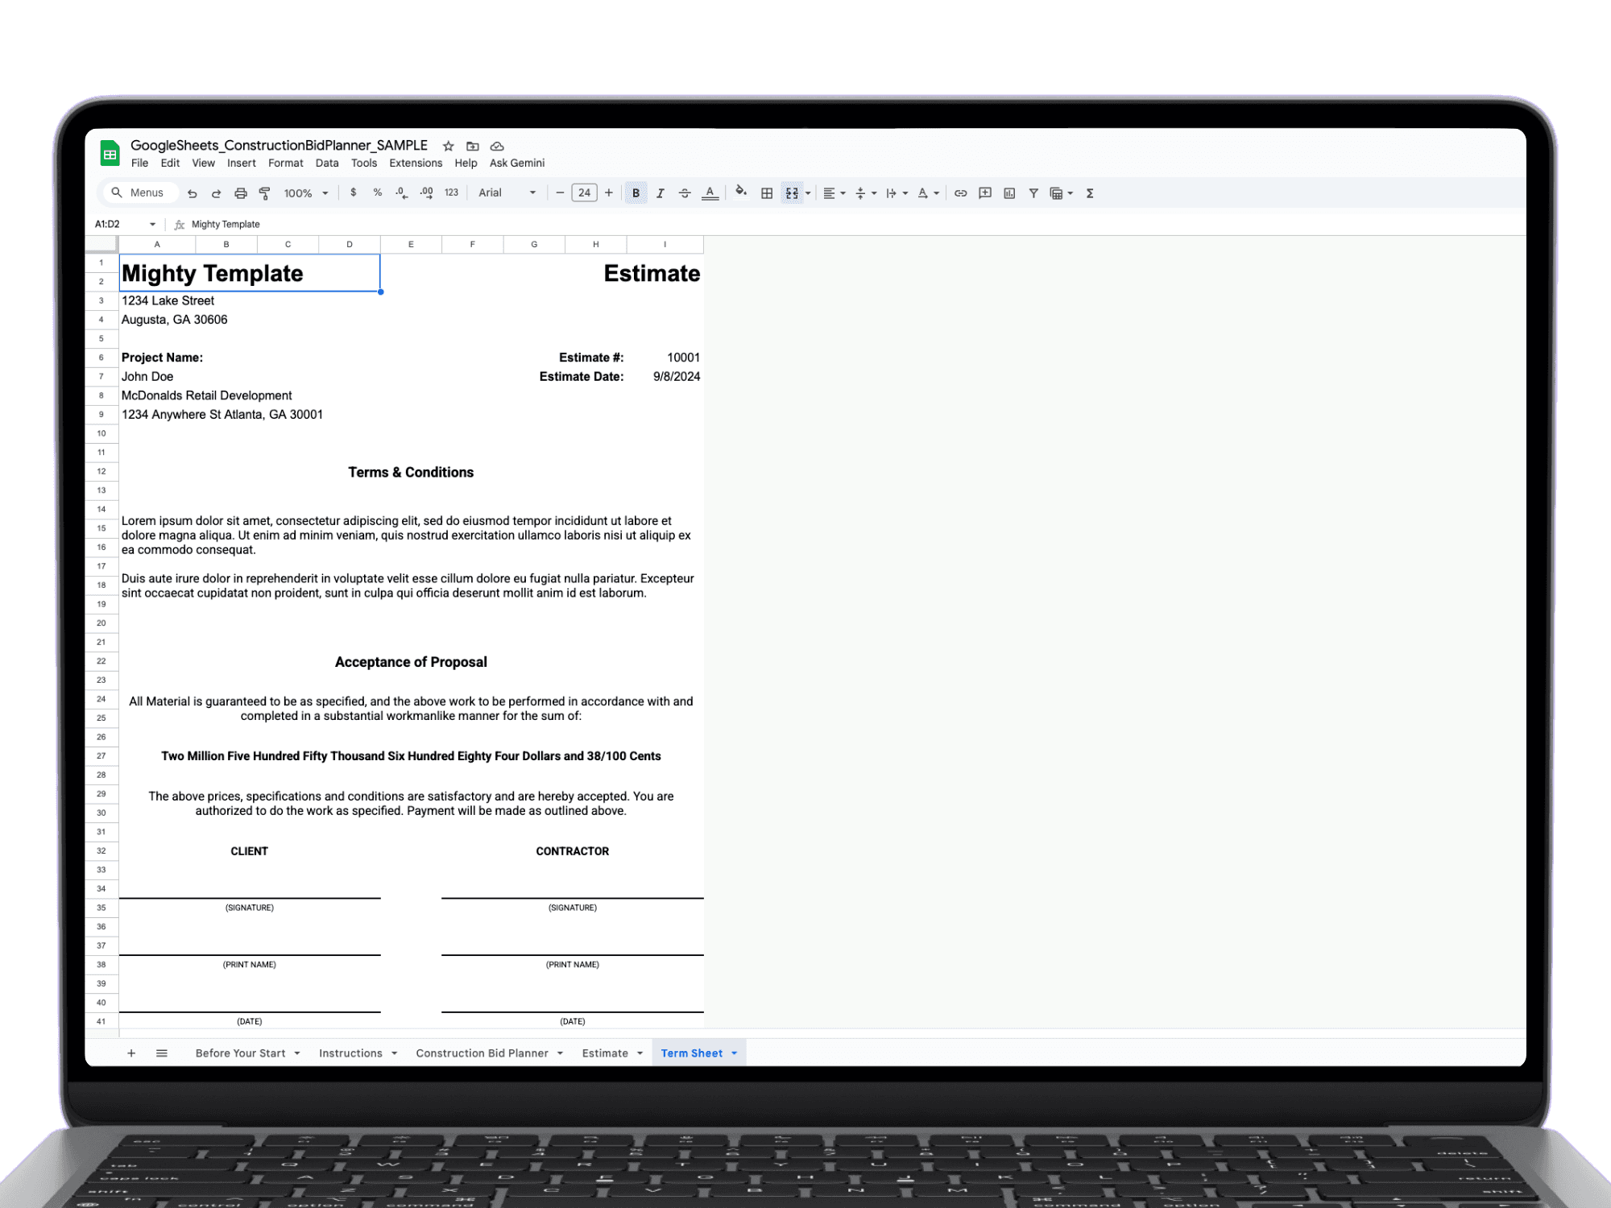
Task: Open the View menu
Action: coord(204,163)
